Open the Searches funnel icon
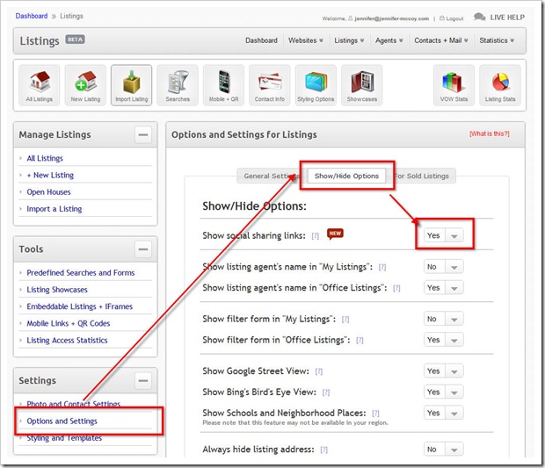The image size is (545, 468). tap(178, 85)
